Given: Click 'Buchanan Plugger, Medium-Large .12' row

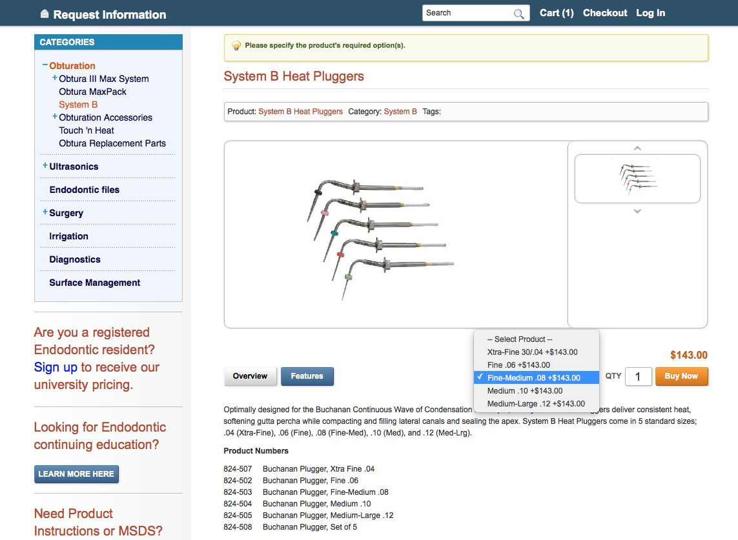Looking at the screenshot, I should tap(308, 515).
